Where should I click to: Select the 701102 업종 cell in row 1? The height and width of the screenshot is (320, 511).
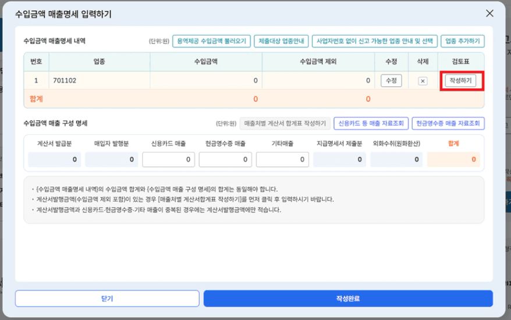[x=99, y=81]
